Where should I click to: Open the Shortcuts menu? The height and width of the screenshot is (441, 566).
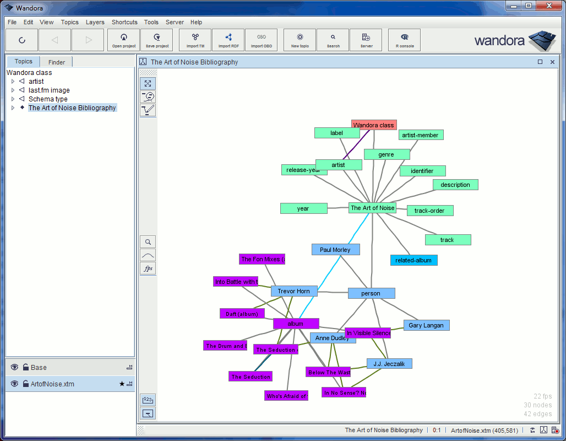coord(124,22)
